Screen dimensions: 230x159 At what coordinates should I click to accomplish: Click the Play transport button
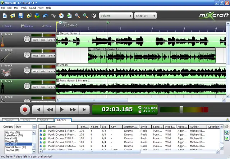(x=61, y=109)
